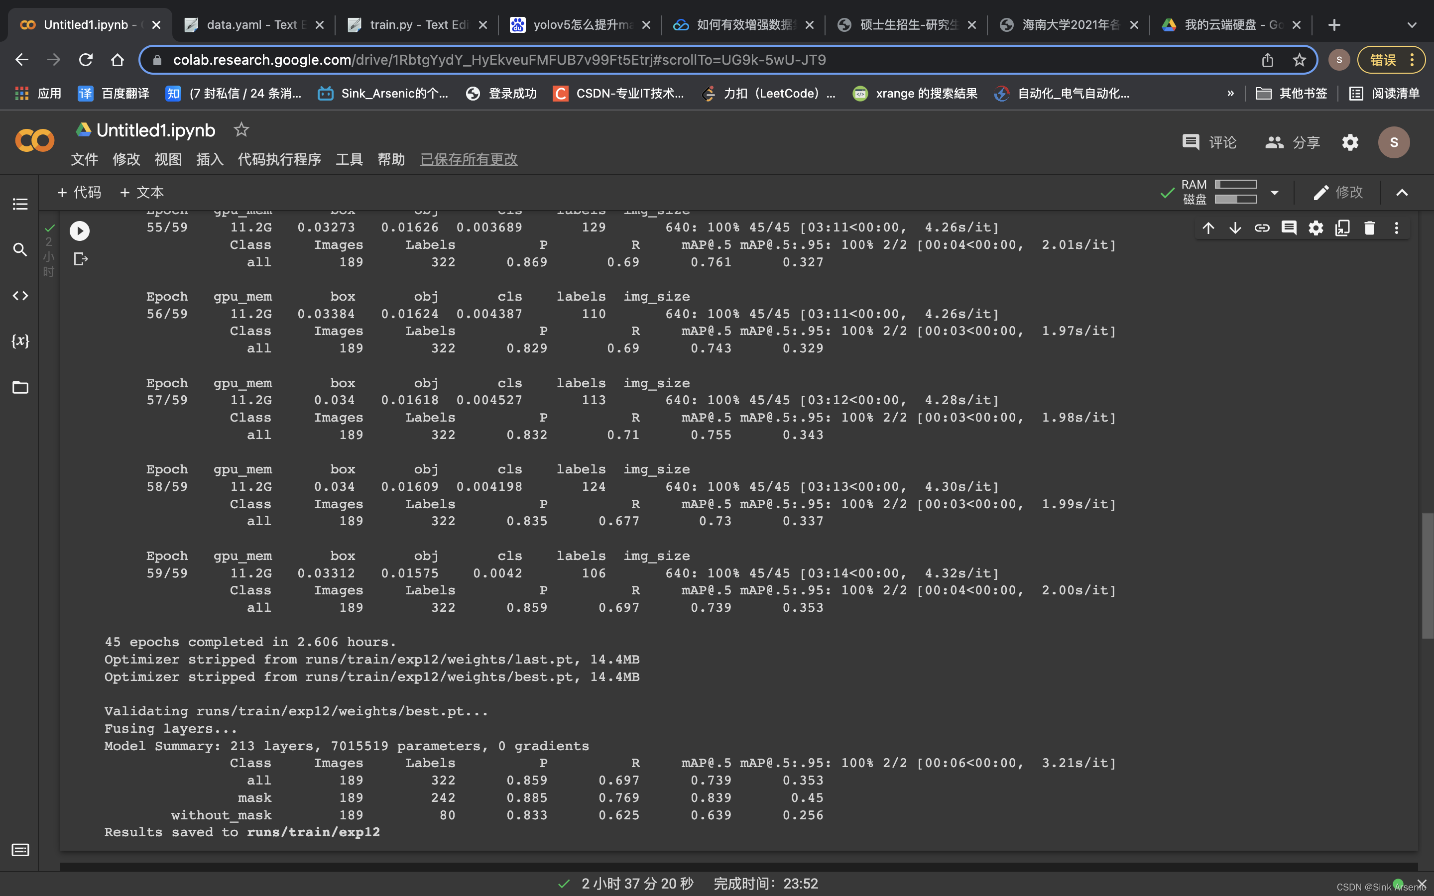Image resolution: width=1434 pixels, height=896 pixels.
Task: Close the Untitled1.ipynb browser tab
Action: point(156,25)
